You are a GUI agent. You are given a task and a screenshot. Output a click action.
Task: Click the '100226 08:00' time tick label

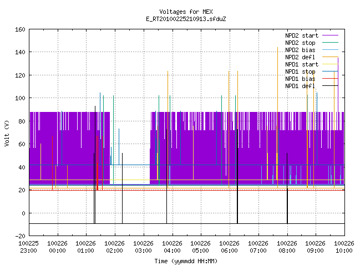287,247
